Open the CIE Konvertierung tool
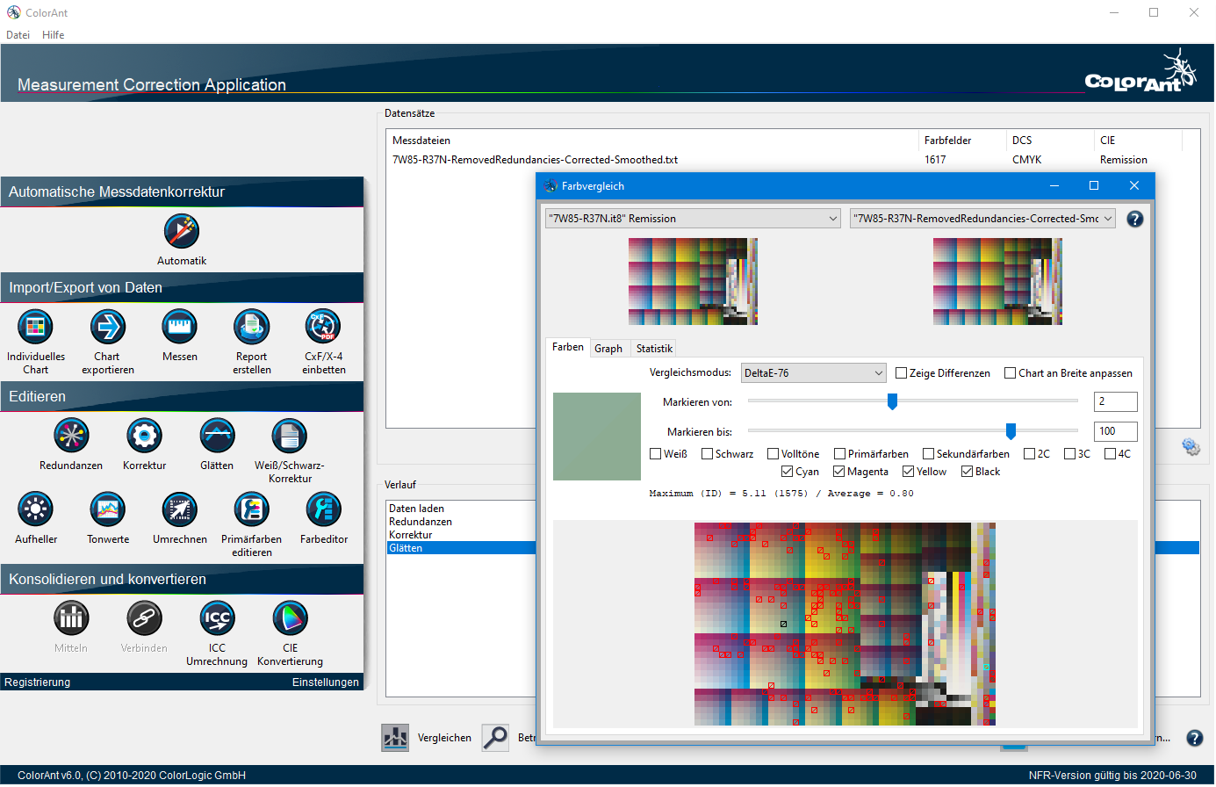This screenshot has height=787, width=1216. coord(290,618)
